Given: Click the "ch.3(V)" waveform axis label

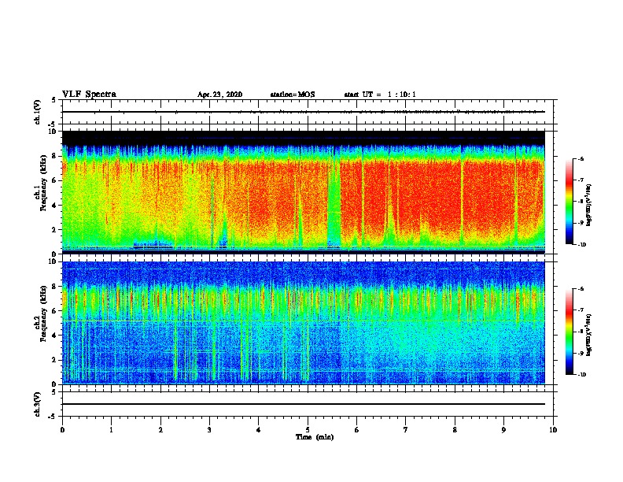Looking at the screenshot, I should pyautogui.click(x=38, y=404).
